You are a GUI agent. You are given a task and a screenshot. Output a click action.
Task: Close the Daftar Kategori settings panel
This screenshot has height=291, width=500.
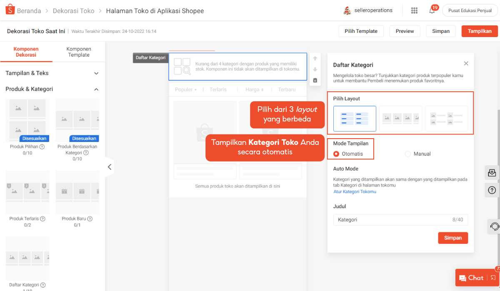(466, 64)
